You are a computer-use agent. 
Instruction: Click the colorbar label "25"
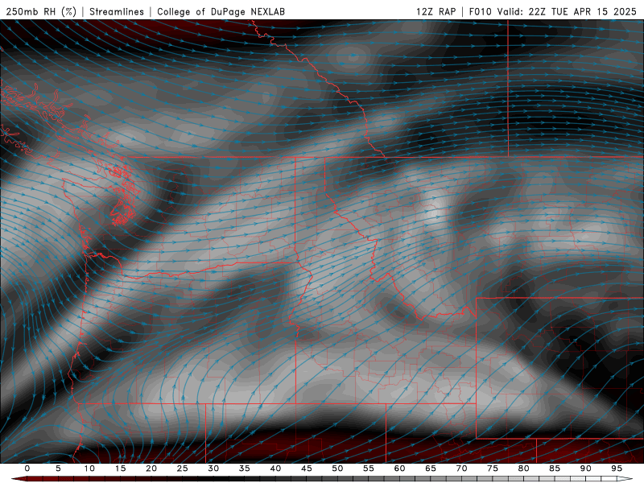pos(183,469)
